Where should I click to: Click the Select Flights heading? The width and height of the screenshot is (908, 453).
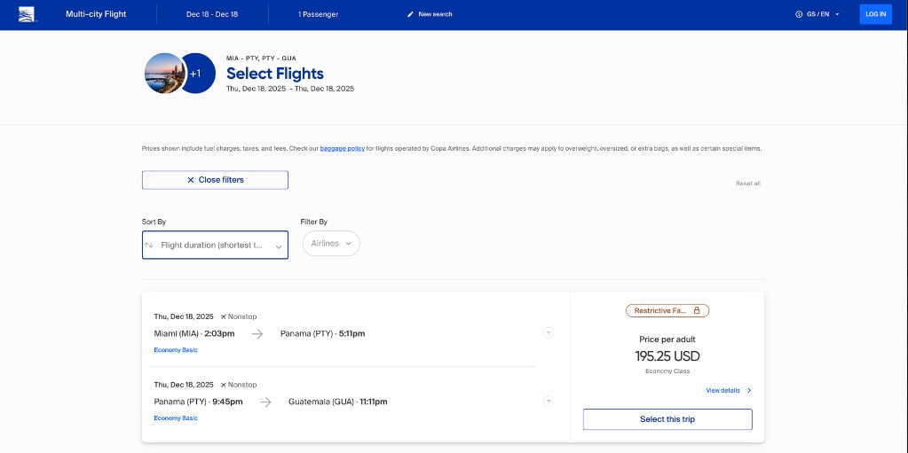pos(275,74)
